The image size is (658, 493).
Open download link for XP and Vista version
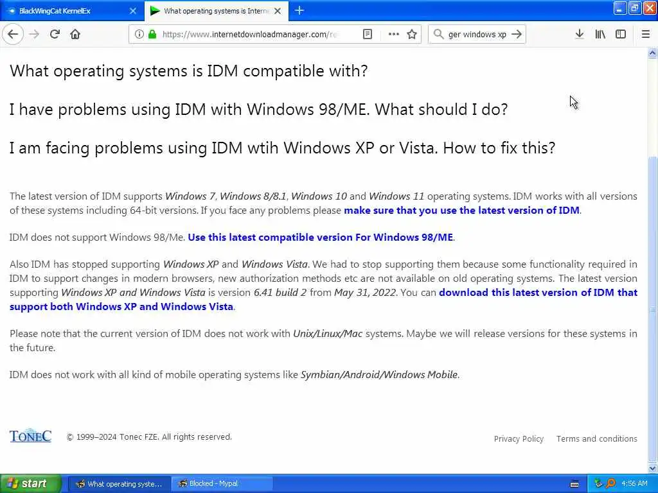pyautogui.click(x=323, y=299)
